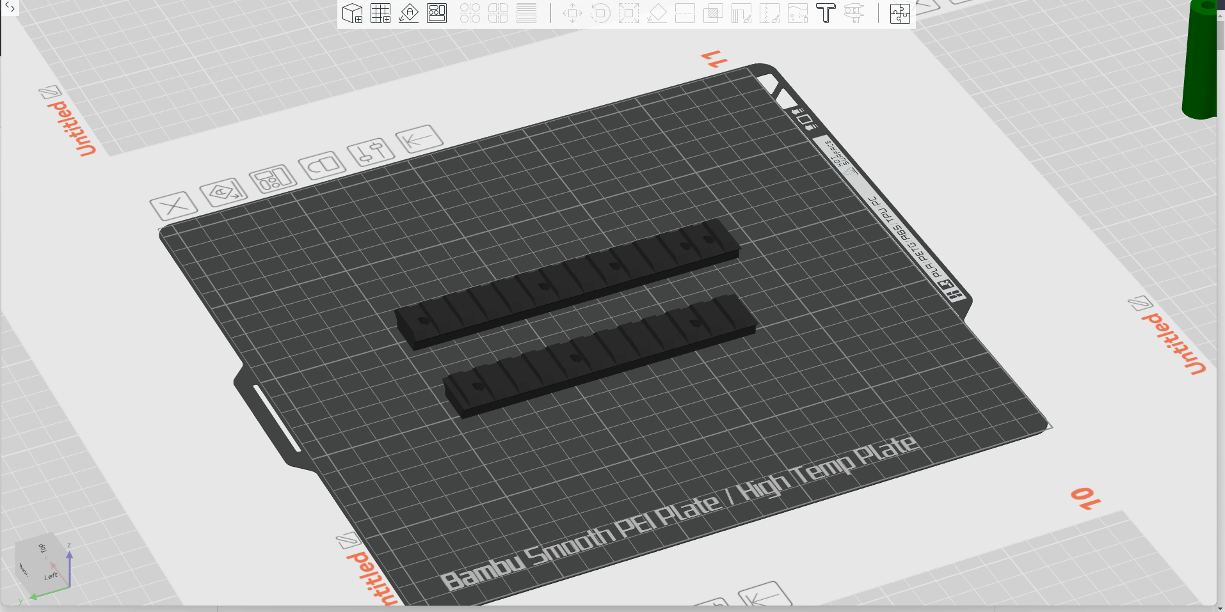
Task: Select the Rotate tool
Action: pyautogui.click(x=600, y=13)
